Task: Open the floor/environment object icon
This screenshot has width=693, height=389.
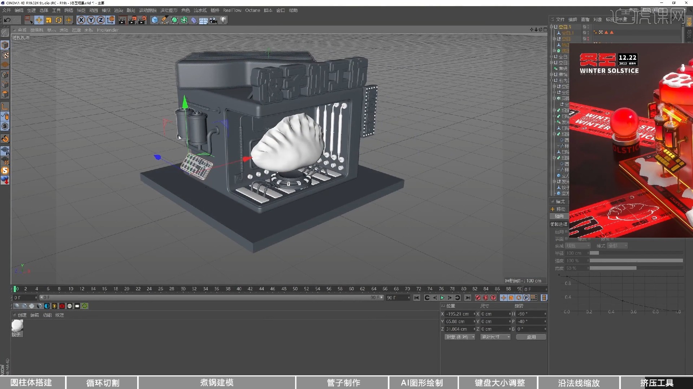Action: pos(204,20)
